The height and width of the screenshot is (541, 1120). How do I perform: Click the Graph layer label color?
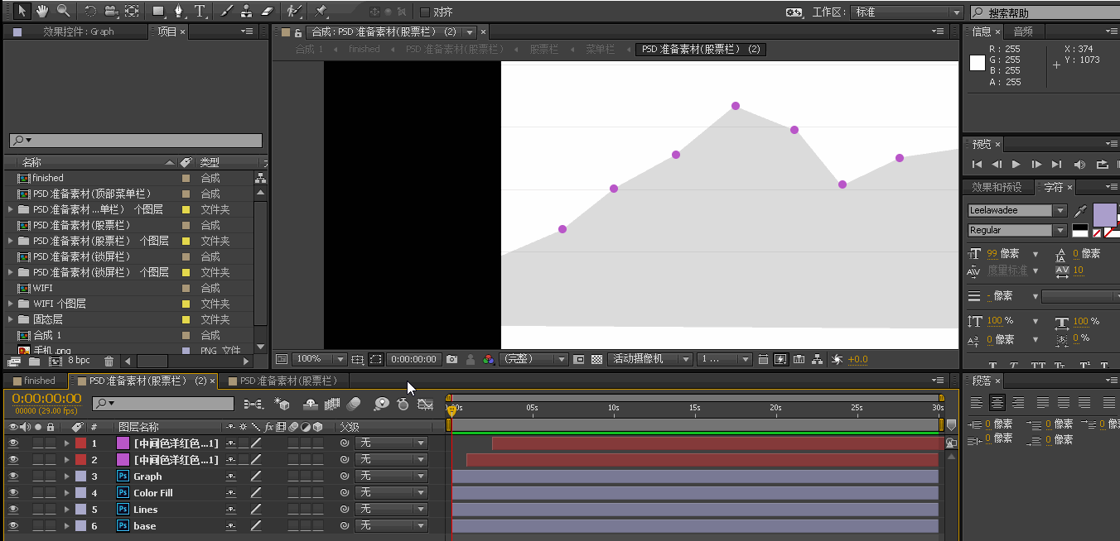click(80, 476)
